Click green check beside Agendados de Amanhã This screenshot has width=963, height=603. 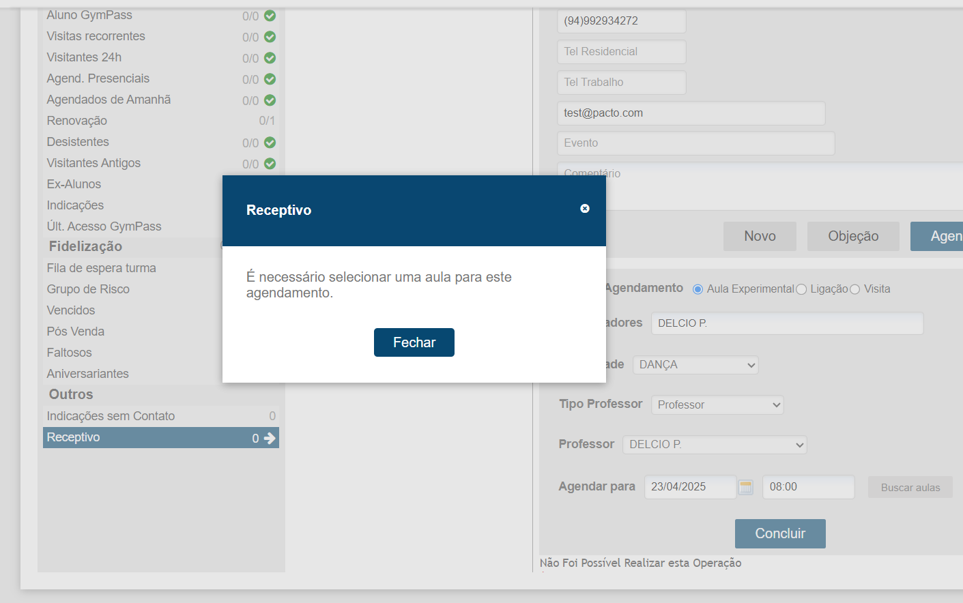click(x=270, y=100)
